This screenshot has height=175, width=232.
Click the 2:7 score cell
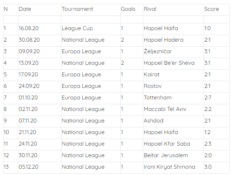coord(208,98)
